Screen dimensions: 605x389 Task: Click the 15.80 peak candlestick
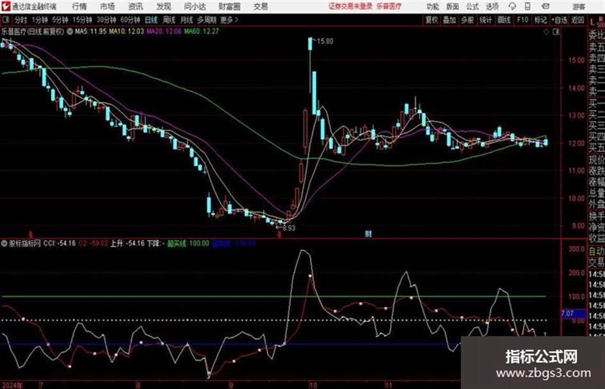point(311,43)
